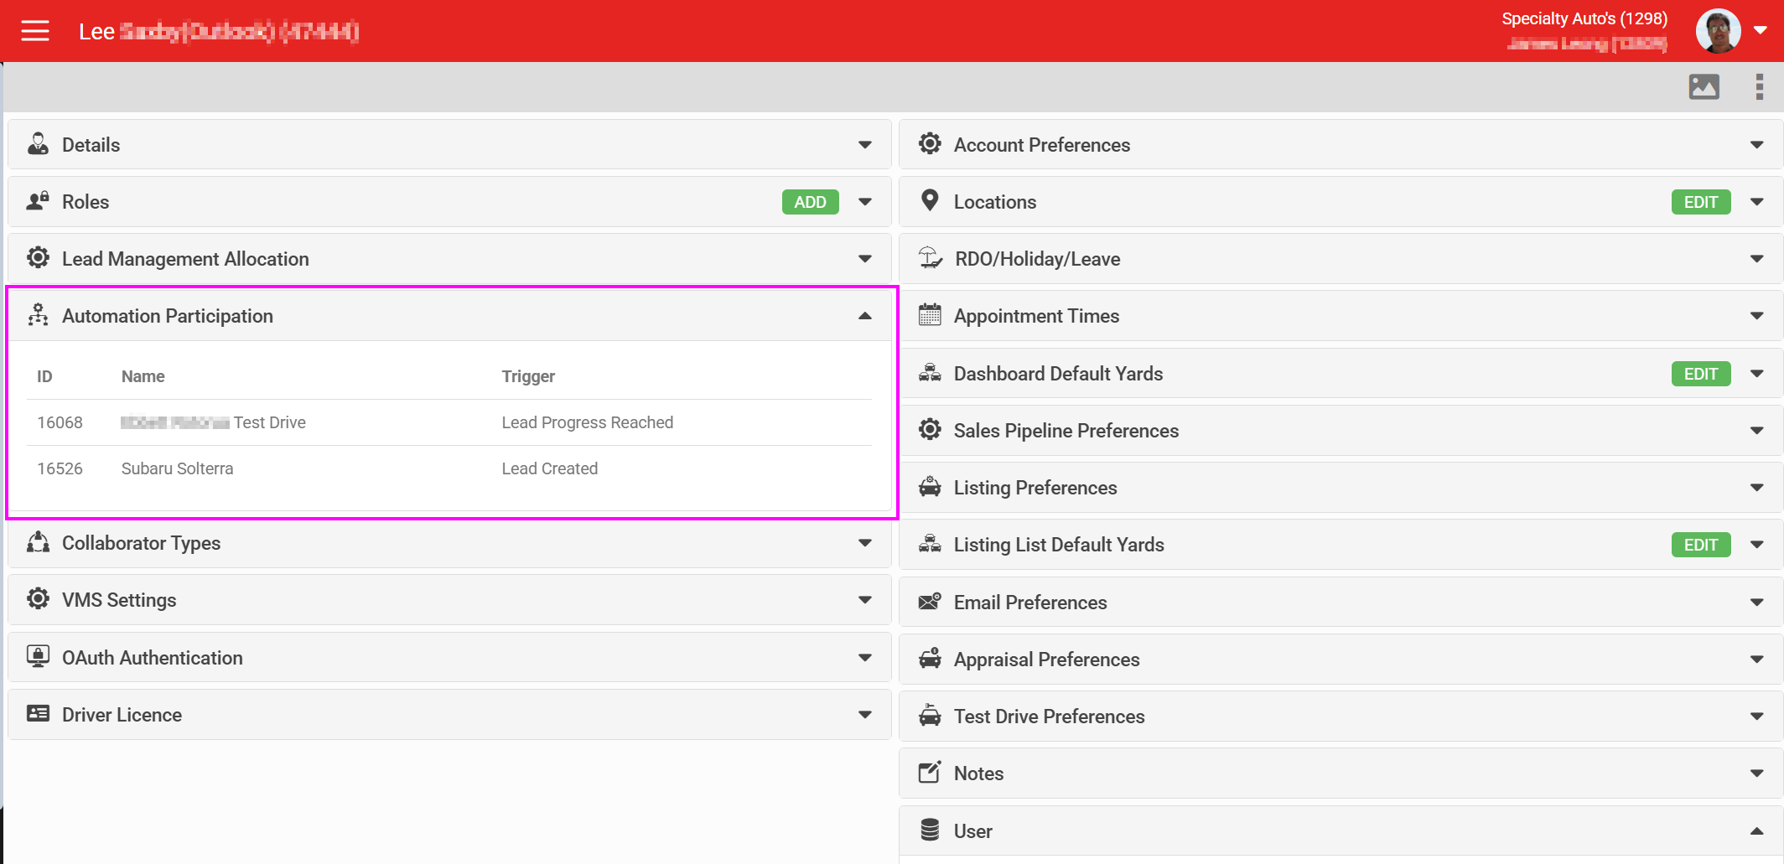
Task: Click the Email Preferences envelope icon
Action: tap(929, 602)
